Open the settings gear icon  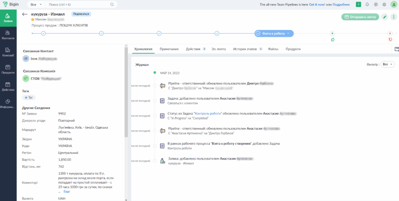(384, 5)
